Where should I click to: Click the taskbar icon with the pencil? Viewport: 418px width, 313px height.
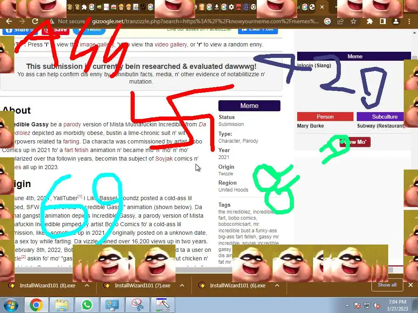[x=163, y=305]
